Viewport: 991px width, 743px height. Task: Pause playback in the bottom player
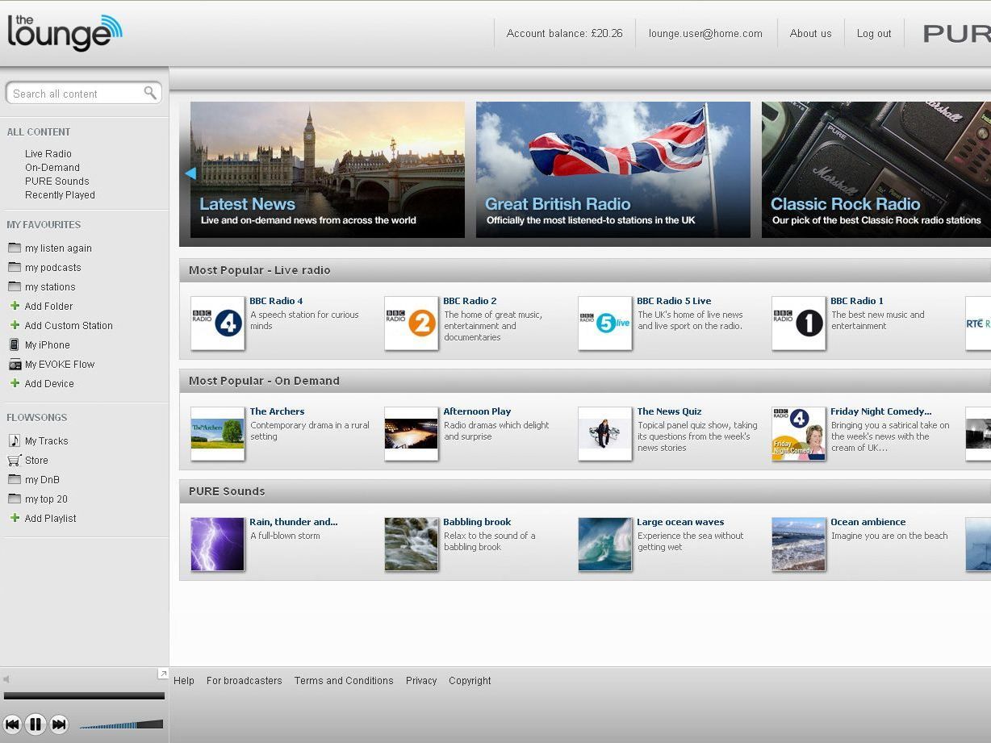click(x=36, y=724)
